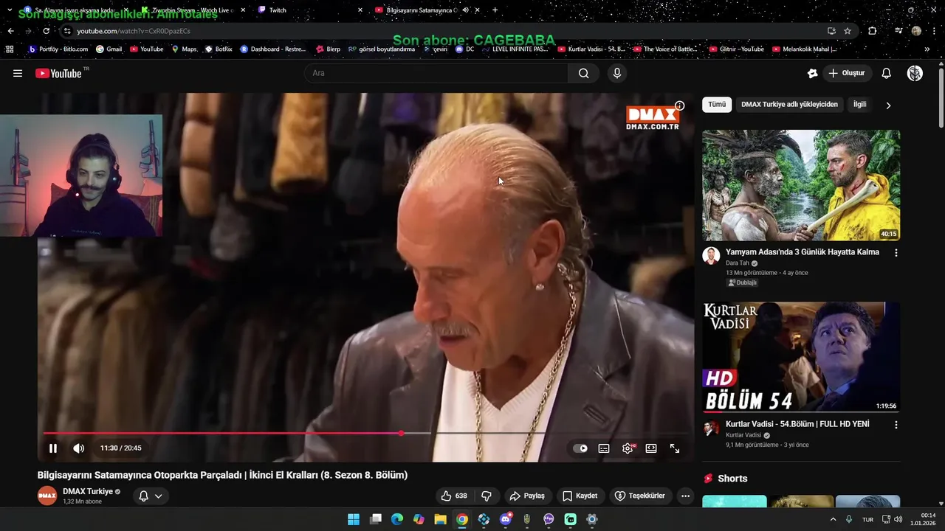Go to the YouTube home logo
945x531 pixels.
[58, 73]
